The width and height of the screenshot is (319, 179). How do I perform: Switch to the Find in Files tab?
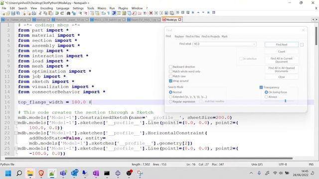[x=193, y=36]
